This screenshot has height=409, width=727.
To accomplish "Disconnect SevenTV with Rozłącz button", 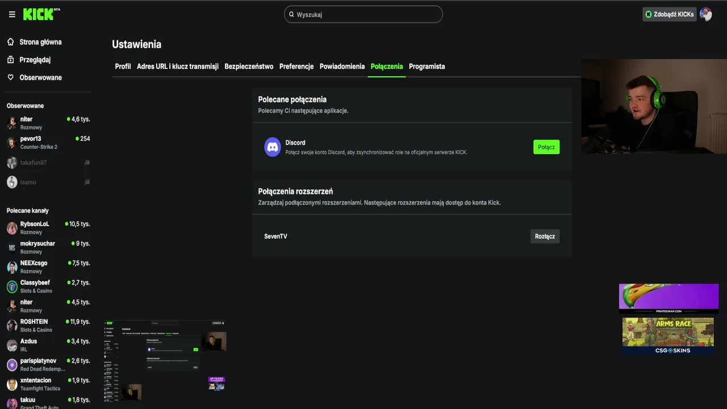I will point(545,236).
